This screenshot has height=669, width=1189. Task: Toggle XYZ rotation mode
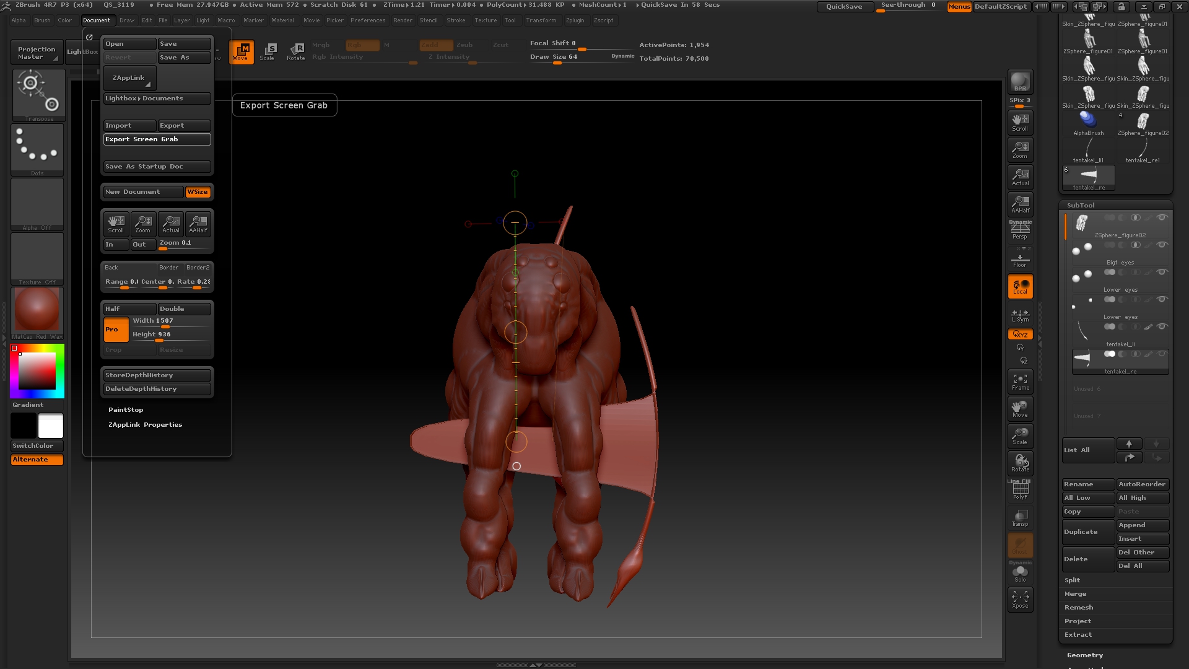pos(1020,334)
